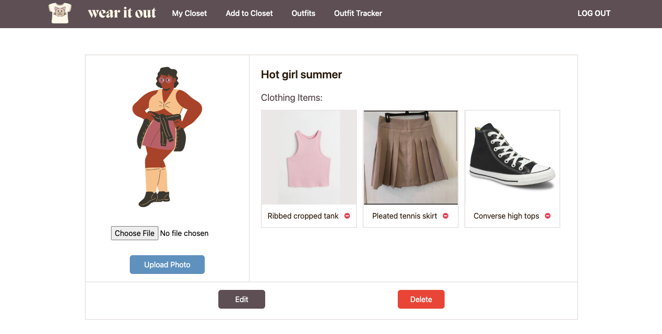Click the Converse high tops photo
The image size is (662, 334).
click(512, 157)
